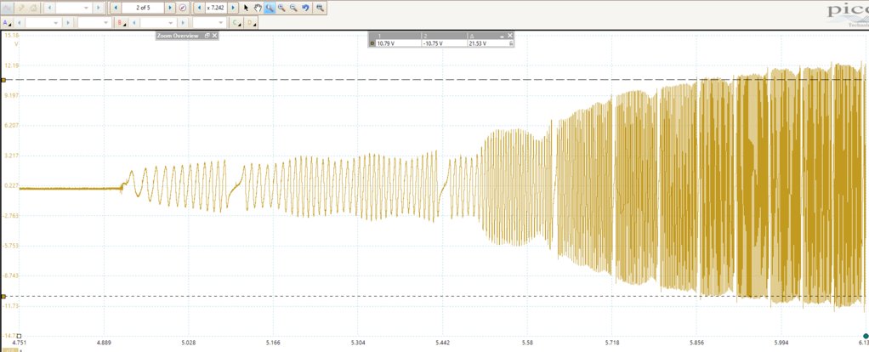Open channel A coupling dropdown
Viewport: 869px width, 352px height.
107,23
